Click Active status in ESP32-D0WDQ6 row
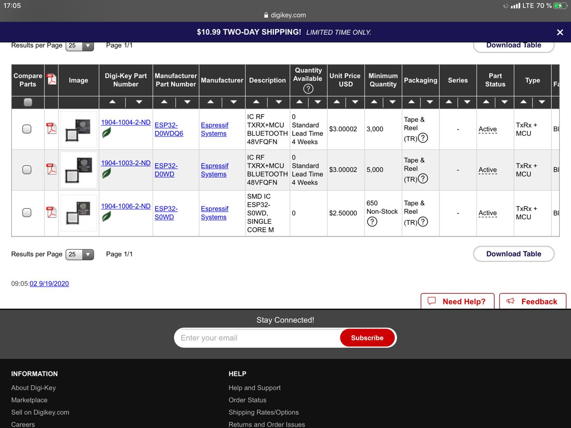Screen dimensions: 571x428 click(x=488, y=129)
